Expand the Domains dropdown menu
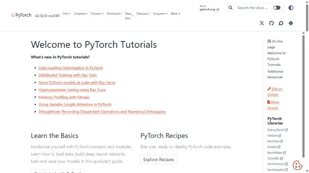Screen dimensions: 309x173 tap(97, 14)
